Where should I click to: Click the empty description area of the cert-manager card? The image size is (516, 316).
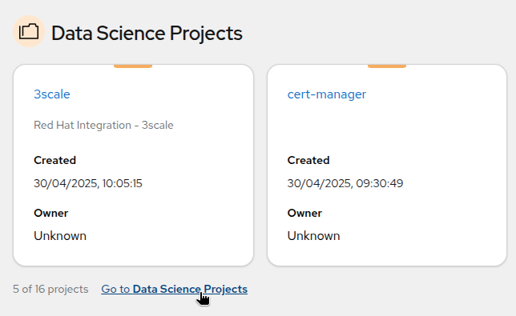click(x=387, y=125)
